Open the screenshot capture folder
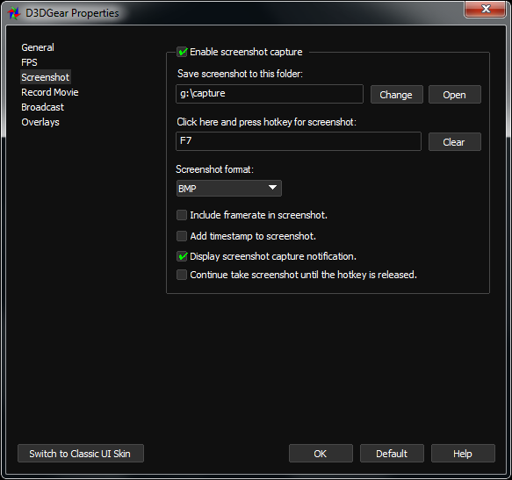 coord(455,95)
